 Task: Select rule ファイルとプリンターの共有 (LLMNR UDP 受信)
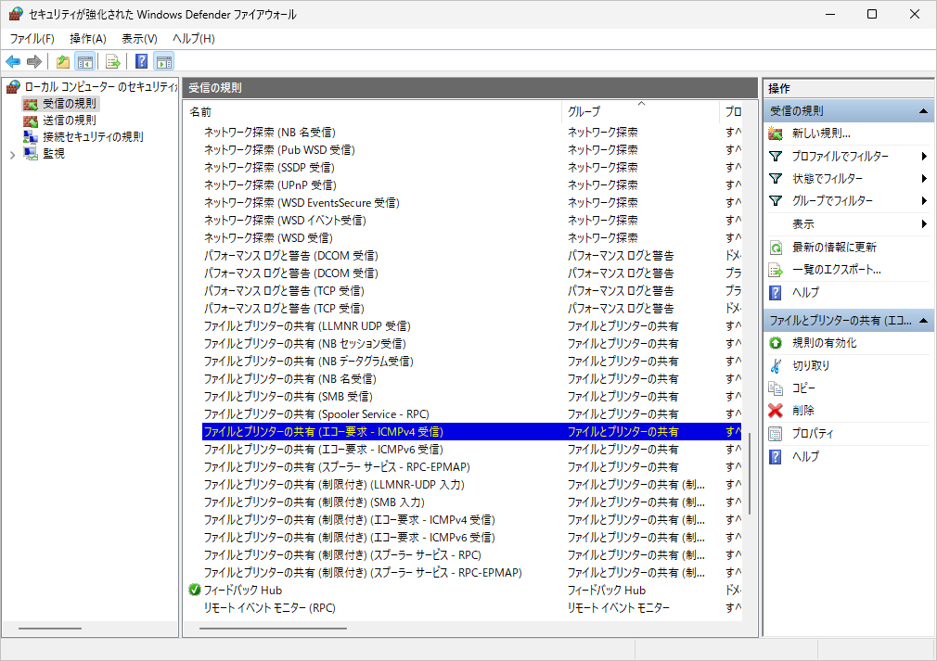click(x=307, y=326)
